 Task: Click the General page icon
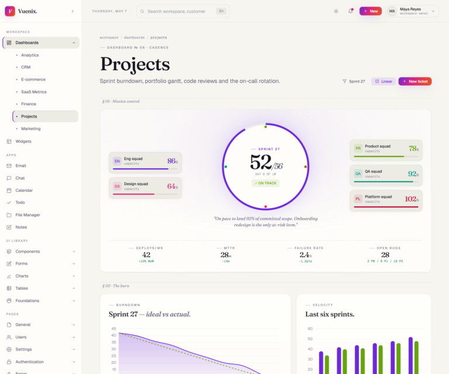click(9, 325)
